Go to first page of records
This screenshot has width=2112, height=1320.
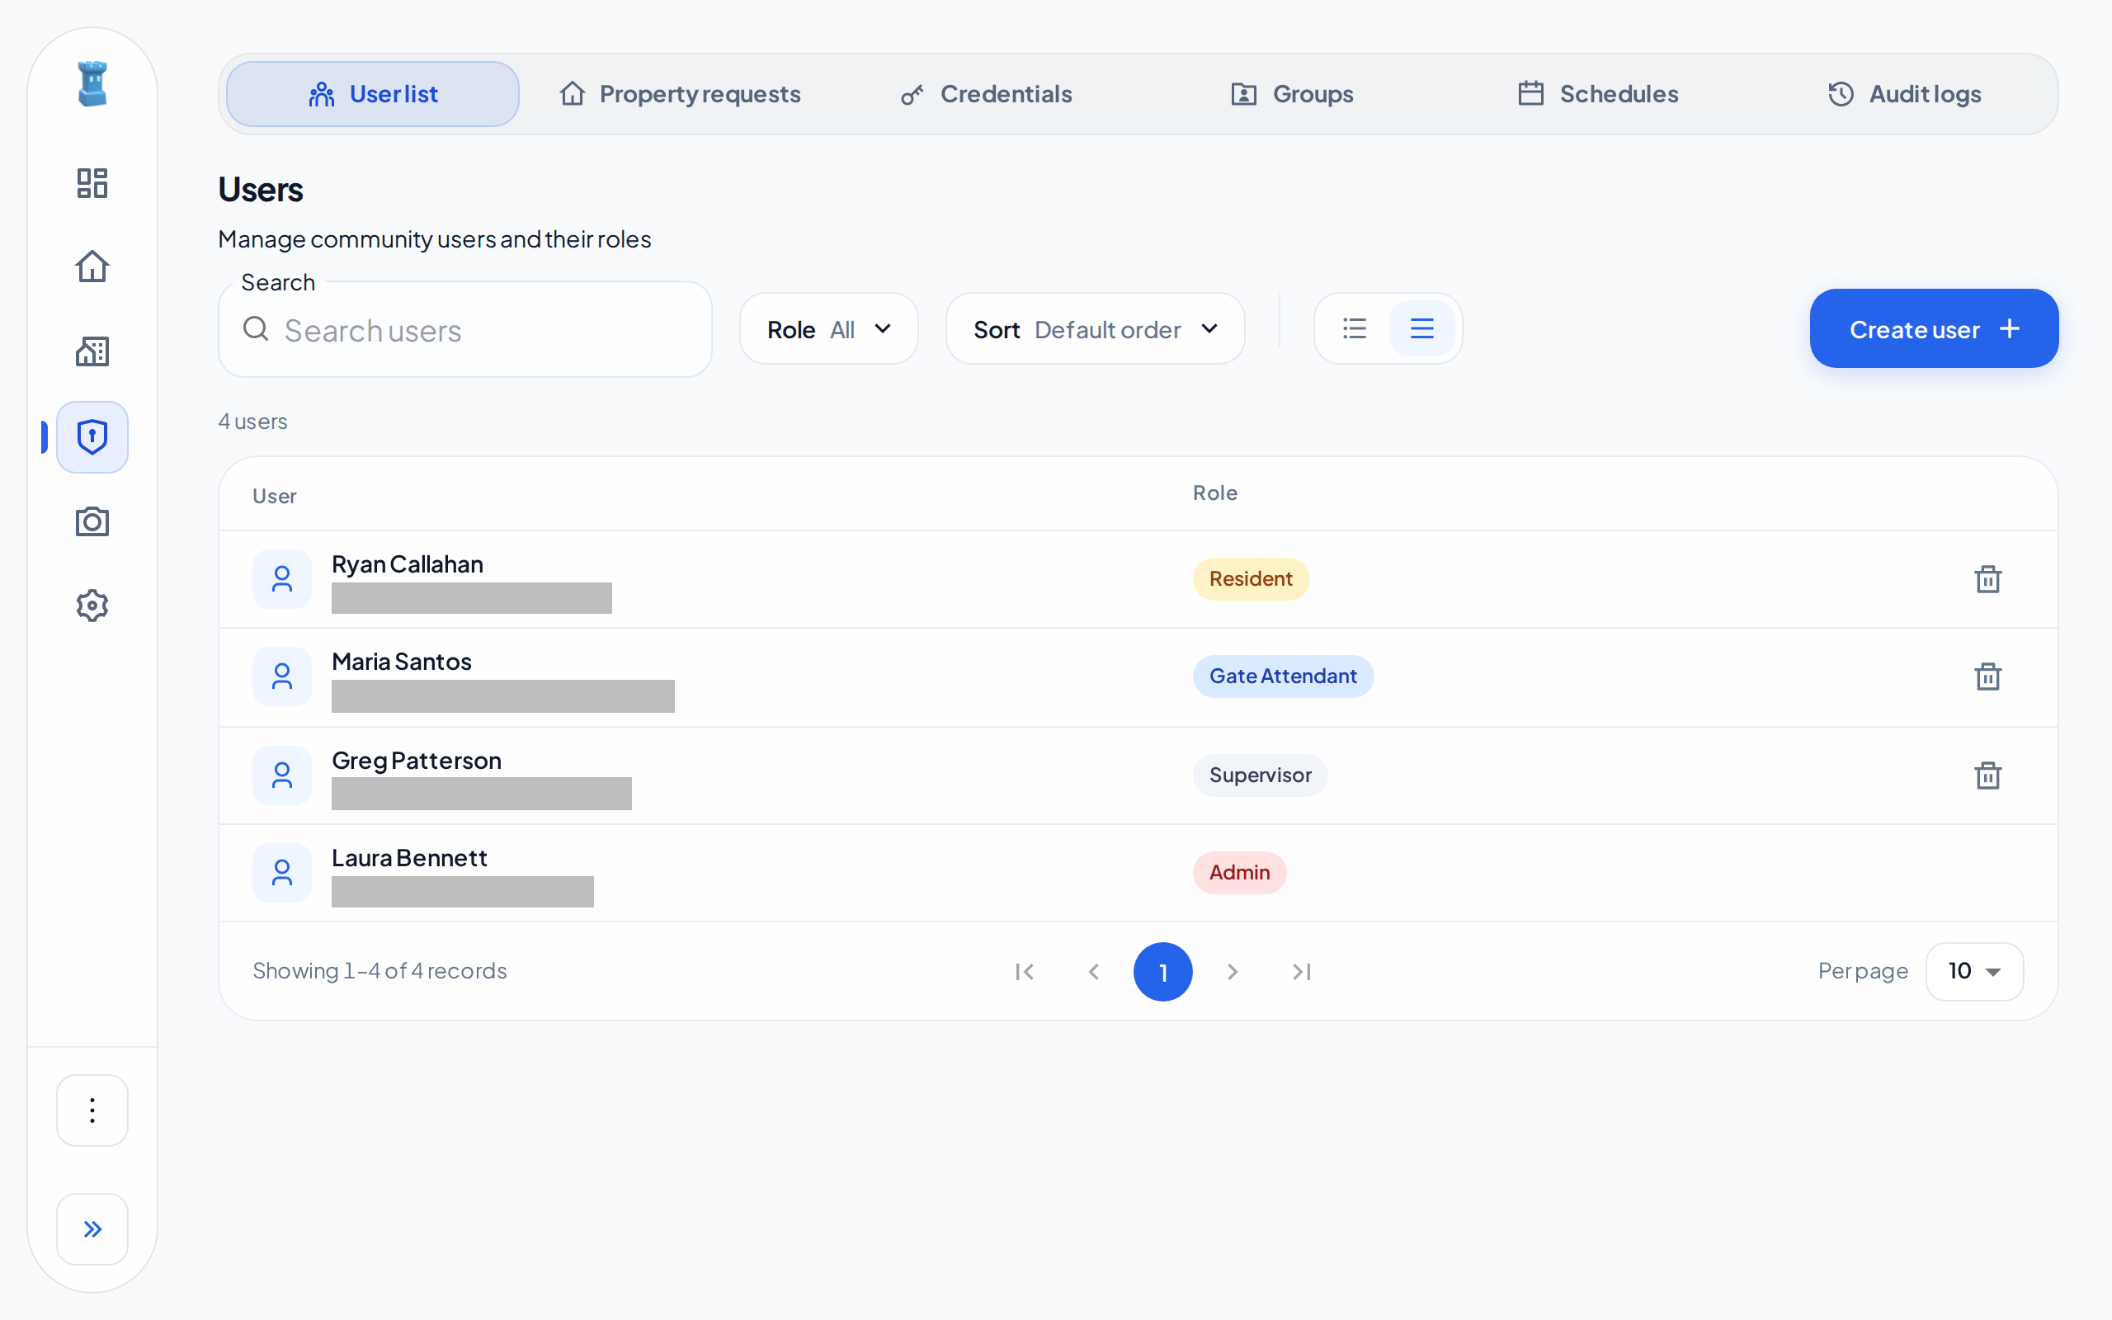coord(1025,972)
